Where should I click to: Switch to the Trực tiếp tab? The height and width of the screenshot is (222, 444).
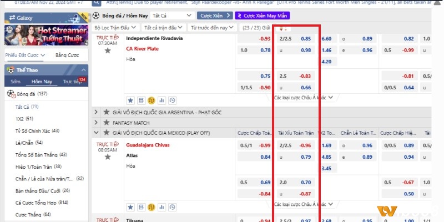point(72,82)
